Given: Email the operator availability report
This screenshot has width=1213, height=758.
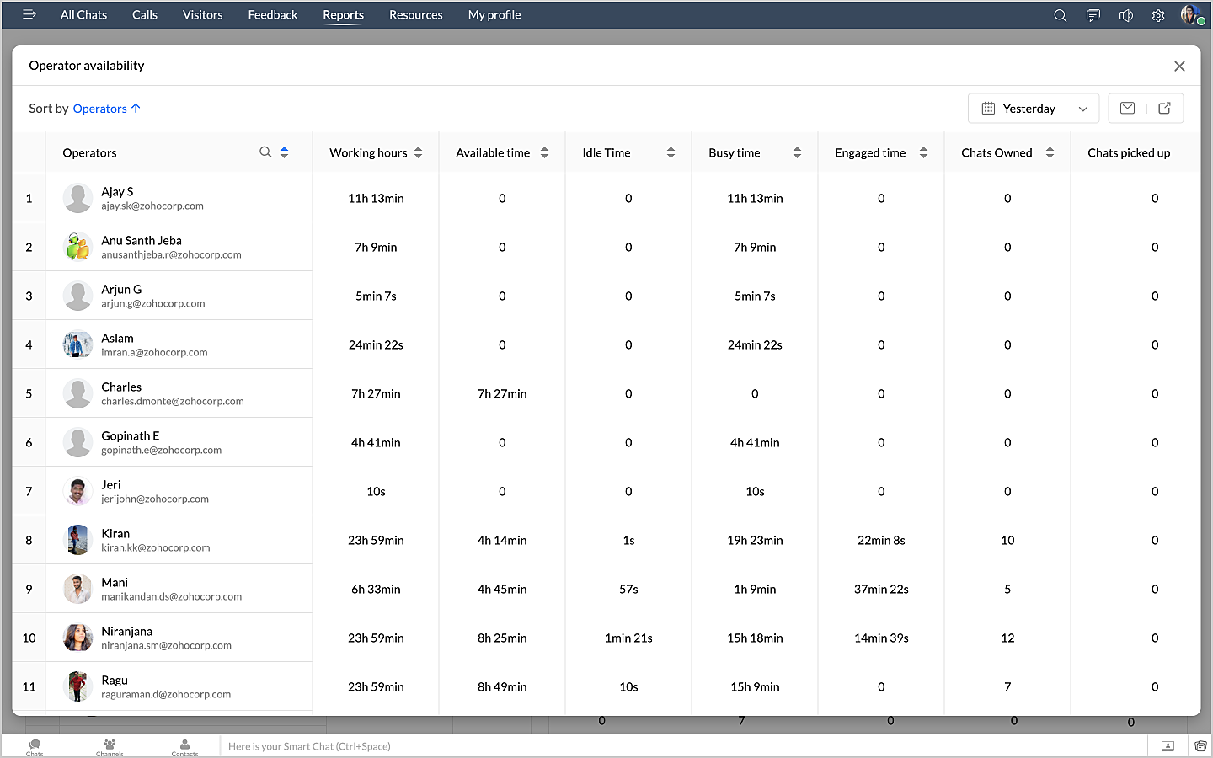Looking at the screenshot, I should pos(1127,108).
